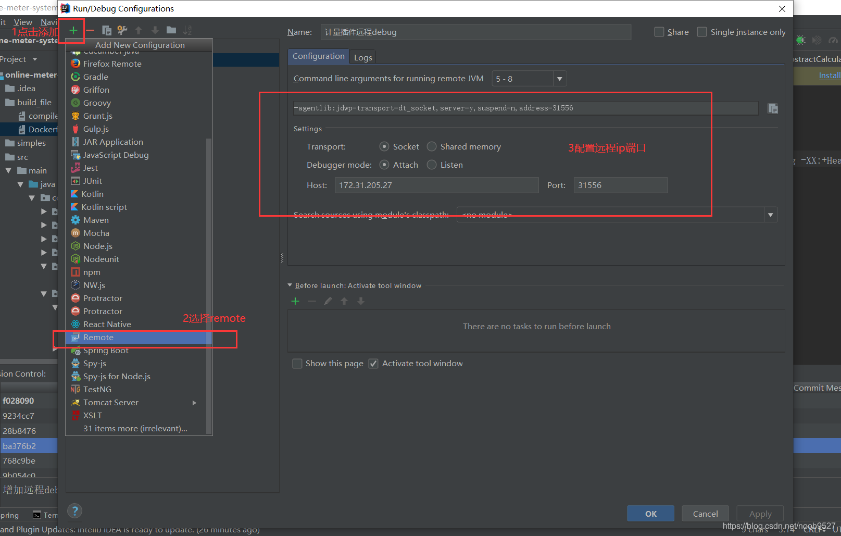
Task: Check Single instance only
Action: coord(702,32)
